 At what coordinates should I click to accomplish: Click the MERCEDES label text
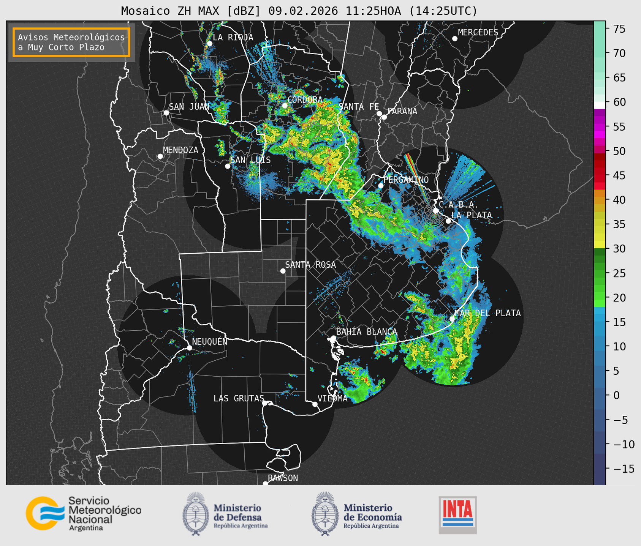(x=478, y=33)
